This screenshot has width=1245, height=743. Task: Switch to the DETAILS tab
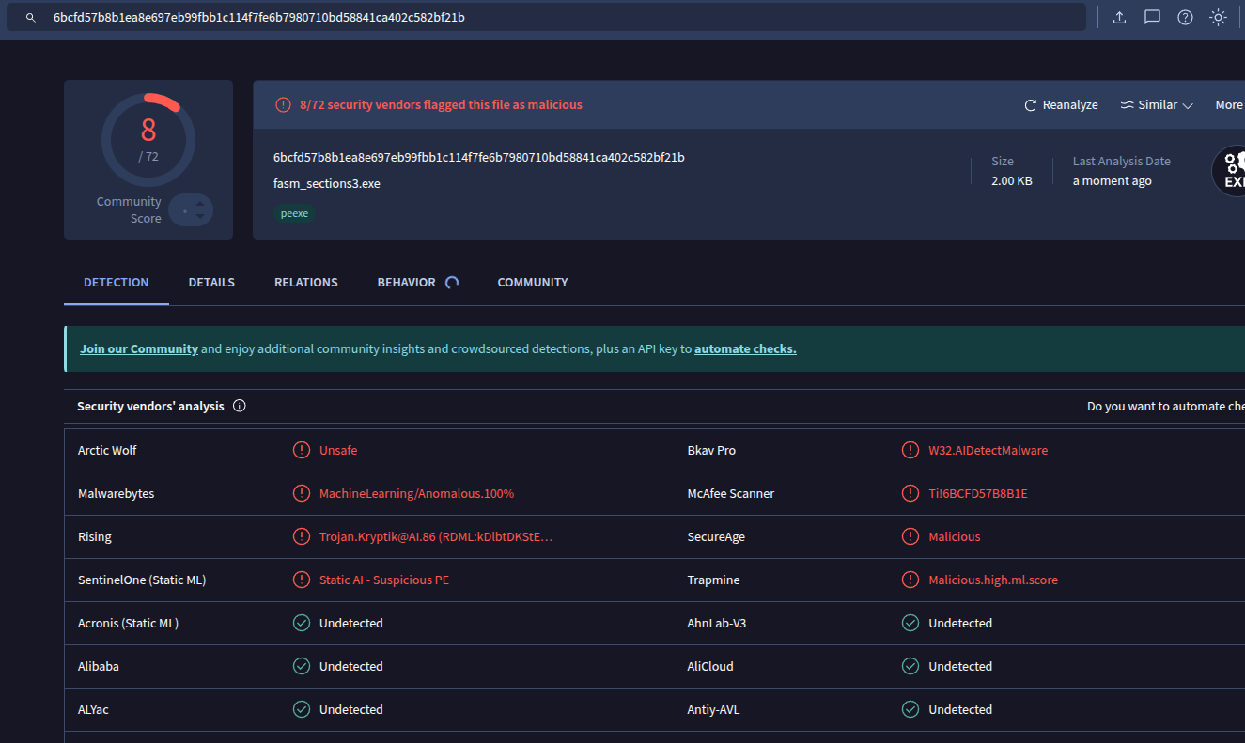coord(211,282)
